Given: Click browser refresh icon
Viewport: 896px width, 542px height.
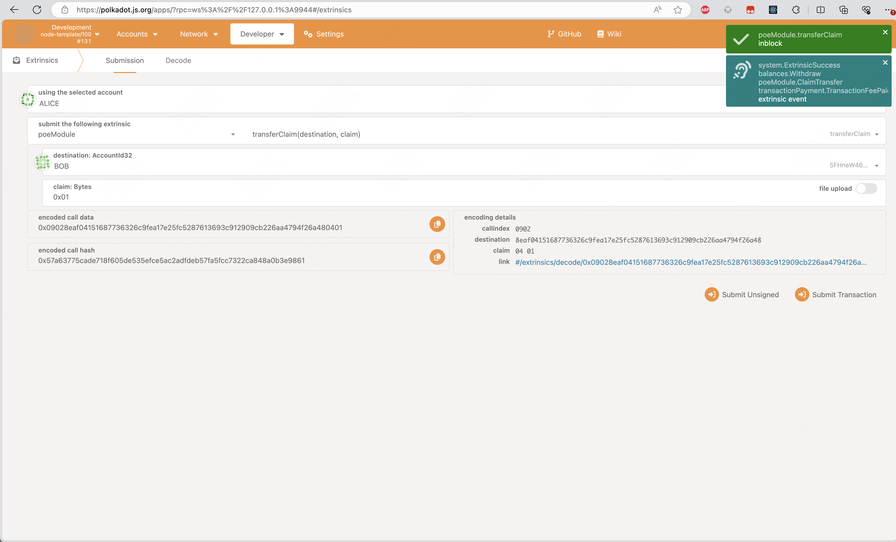Looking at the screenshot, I should coord(37,10).
